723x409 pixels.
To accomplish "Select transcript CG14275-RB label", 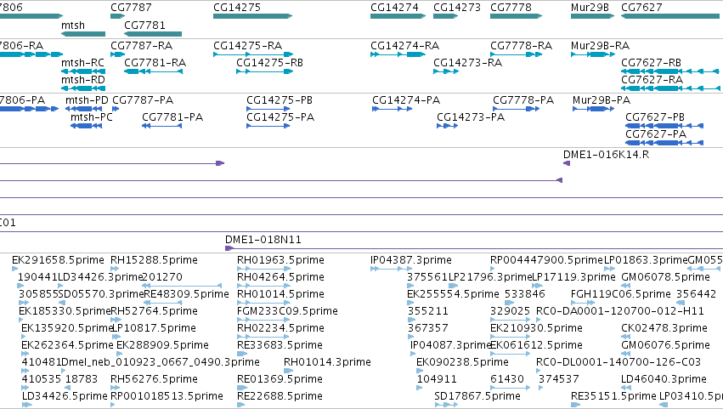I will click(269, 63).
